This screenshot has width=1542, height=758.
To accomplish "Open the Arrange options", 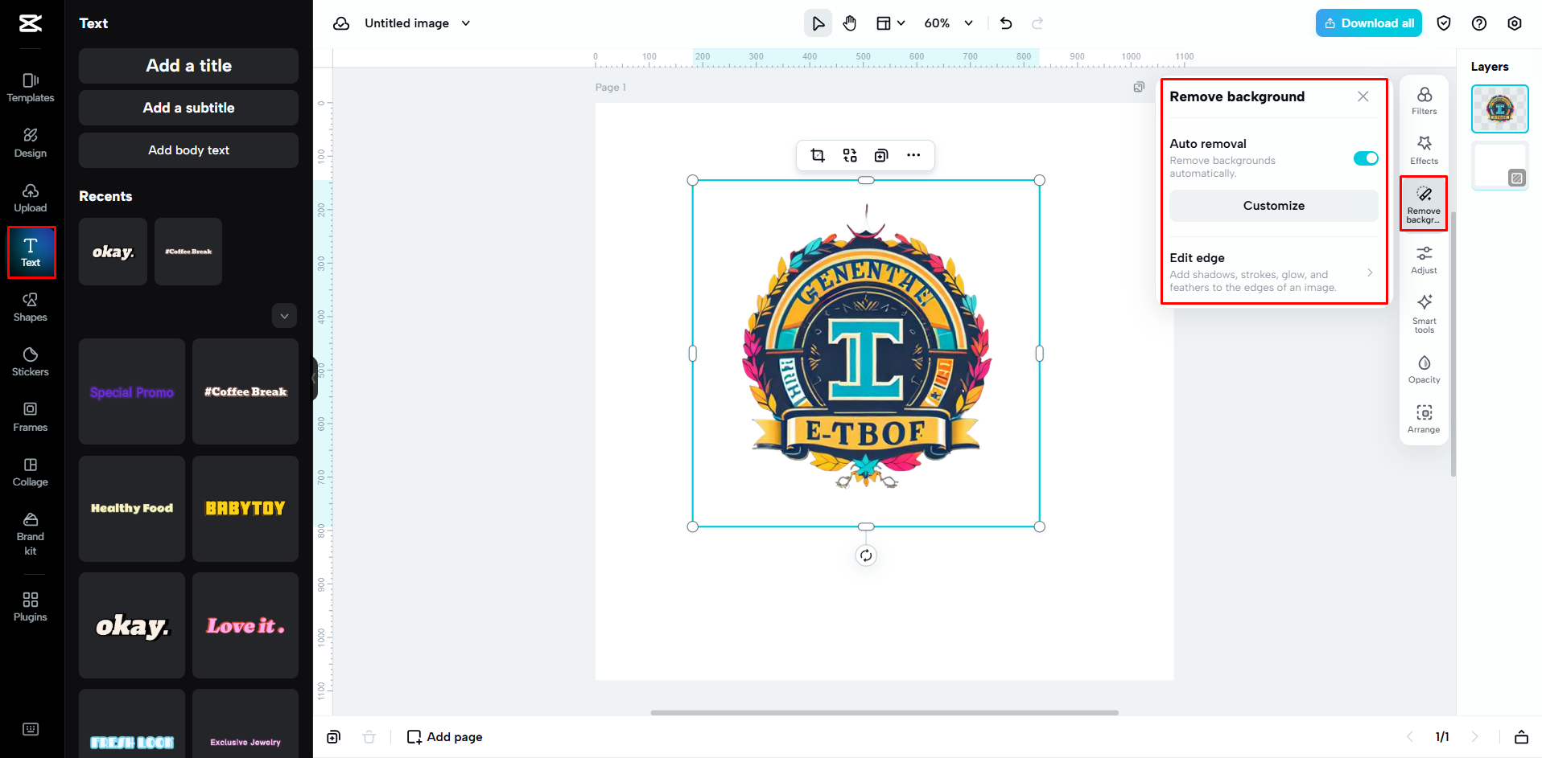I will tap(1423, 418).
